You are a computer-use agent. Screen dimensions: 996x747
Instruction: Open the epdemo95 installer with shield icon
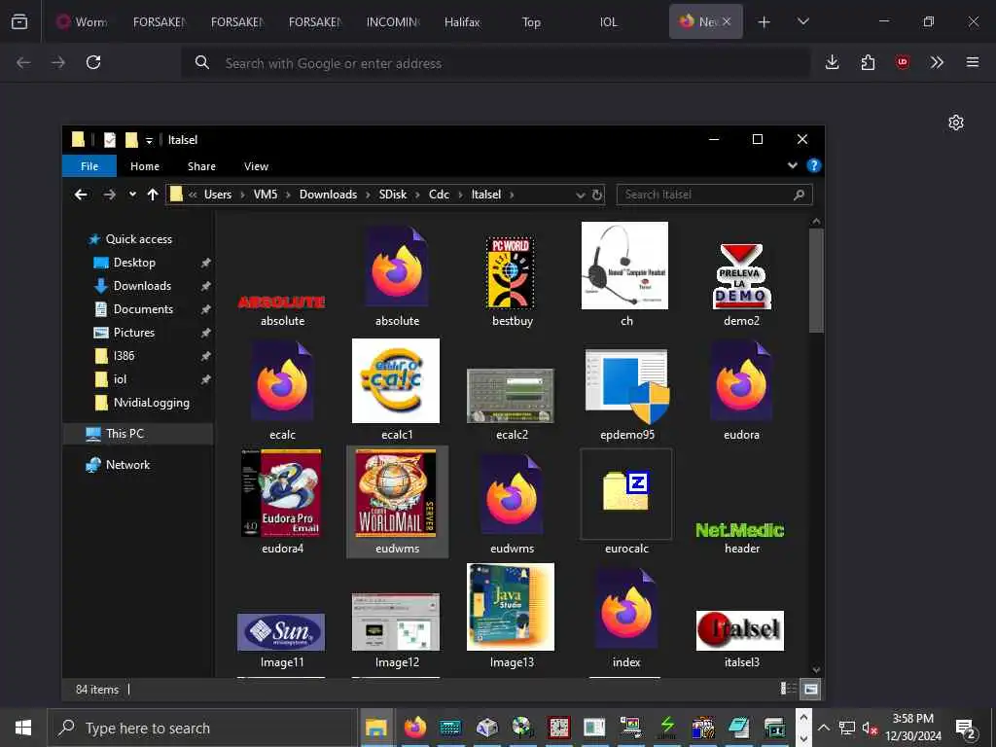pyautogui.click(x=627, y=385)
